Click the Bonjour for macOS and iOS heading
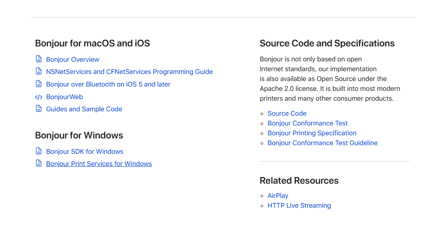The width and height of the screenshot is (442, 225). coord(92,43)
